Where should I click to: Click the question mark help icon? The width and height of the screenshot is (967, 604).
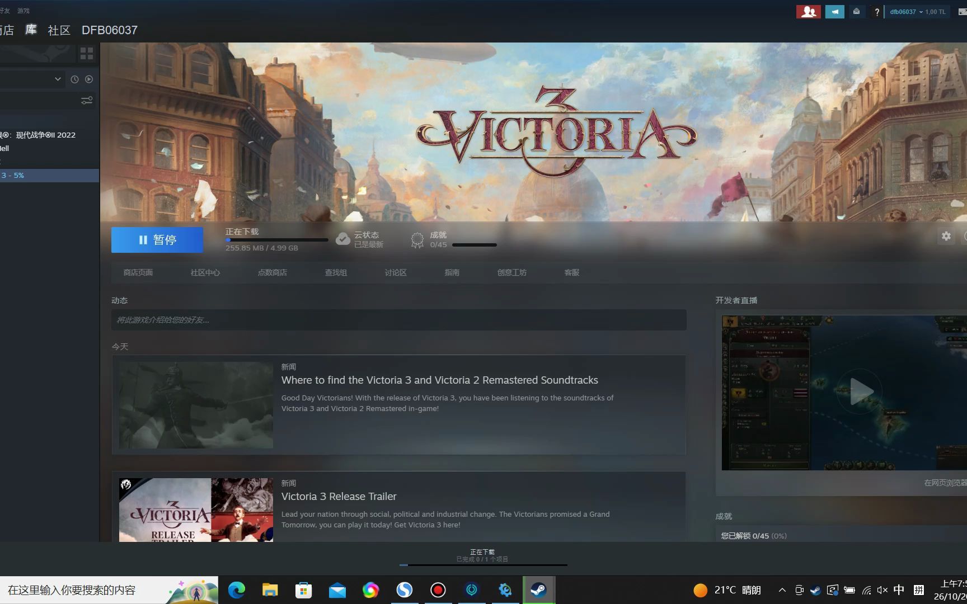pyautogui.click(x=876, y=12)
